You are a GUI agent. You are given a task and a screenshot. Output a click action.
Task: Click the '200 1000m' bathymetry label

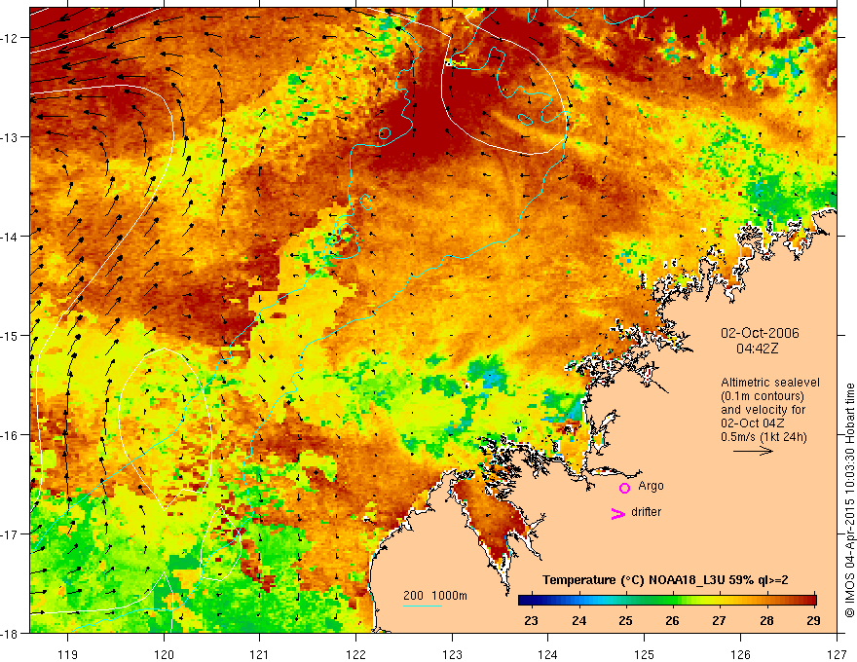pyautogui.click(x=435, y=596)
